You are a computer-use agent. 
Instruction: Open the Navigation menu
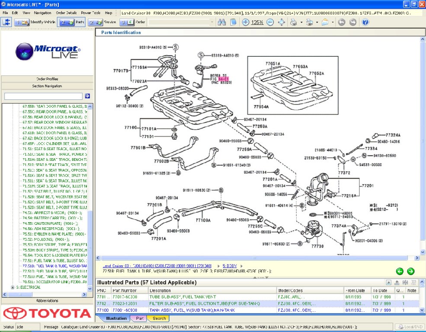pos(42,13)
